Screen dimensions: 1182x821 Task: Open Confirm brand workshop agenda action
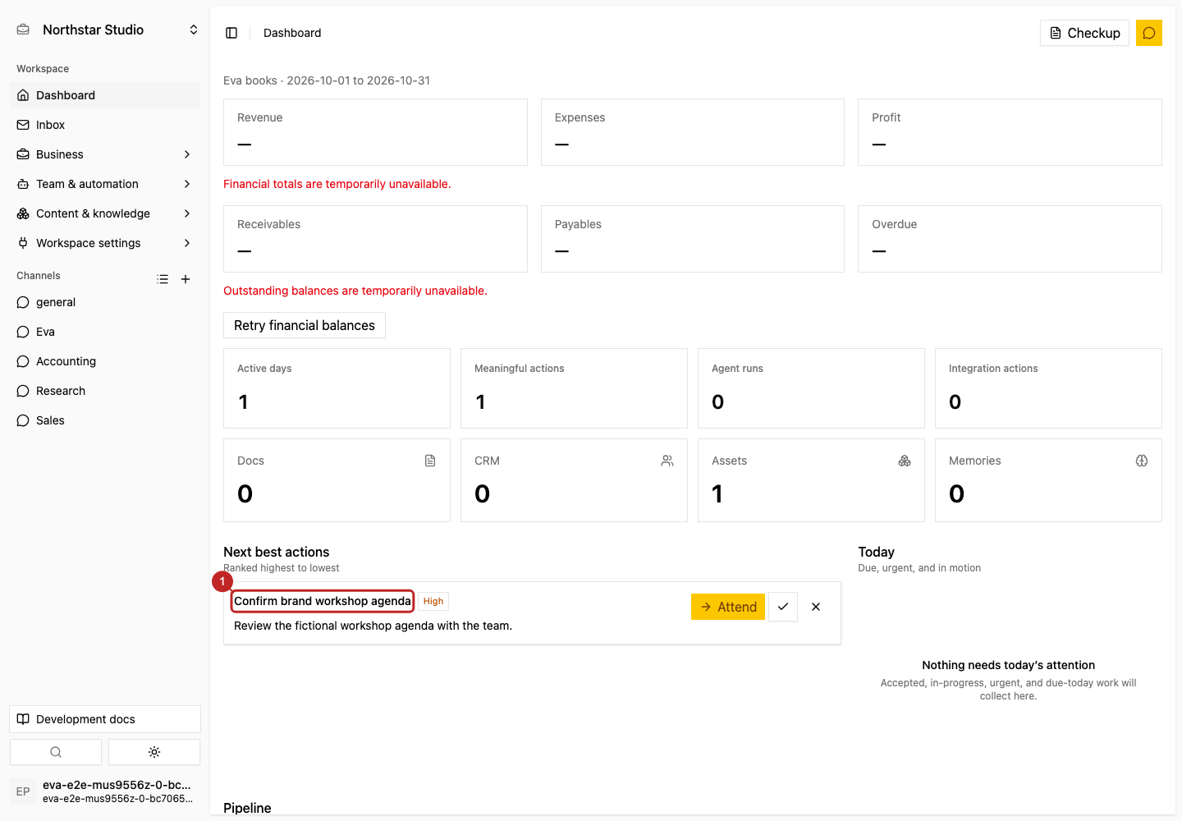coord(323,601)
